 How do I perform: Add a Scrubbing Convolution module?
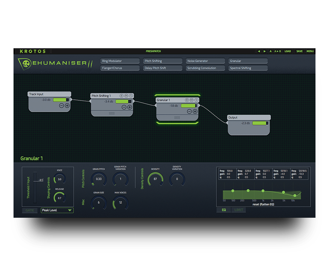[x=205, y=68]
